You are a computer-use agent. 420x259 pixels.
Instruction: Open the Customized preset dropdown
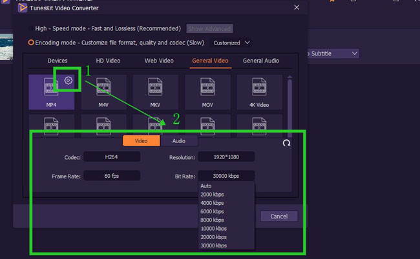pos(231,43)
